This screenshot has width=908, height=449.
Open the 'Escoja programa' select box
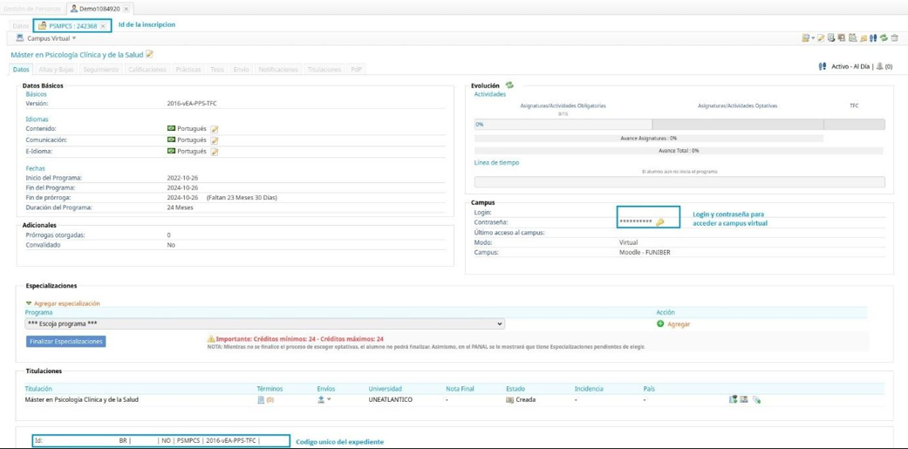pyautogui.click(x=265, y=324)
